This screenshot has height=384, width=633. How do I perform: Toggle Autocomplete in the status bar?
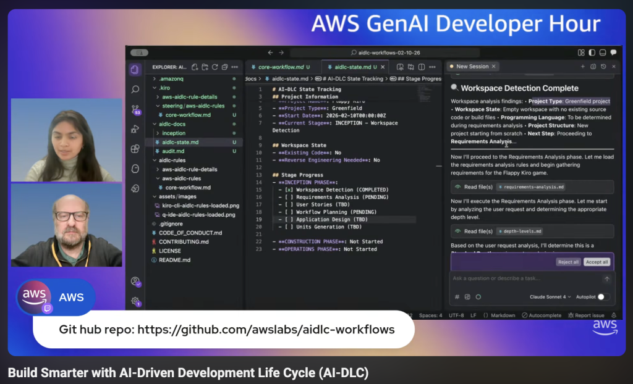tap(544, 315)
